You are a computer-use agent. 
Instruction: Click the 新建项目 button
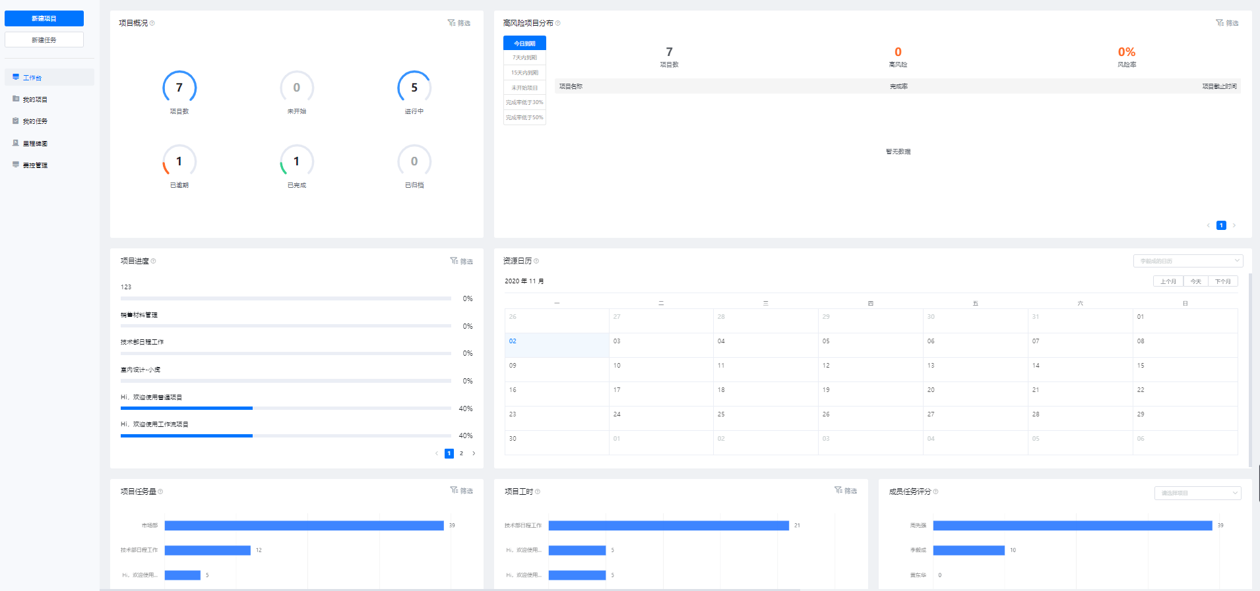[44, 18]
